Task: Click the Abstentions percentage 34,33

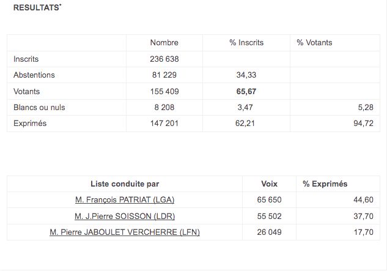Action: click(x=246, y=75)
